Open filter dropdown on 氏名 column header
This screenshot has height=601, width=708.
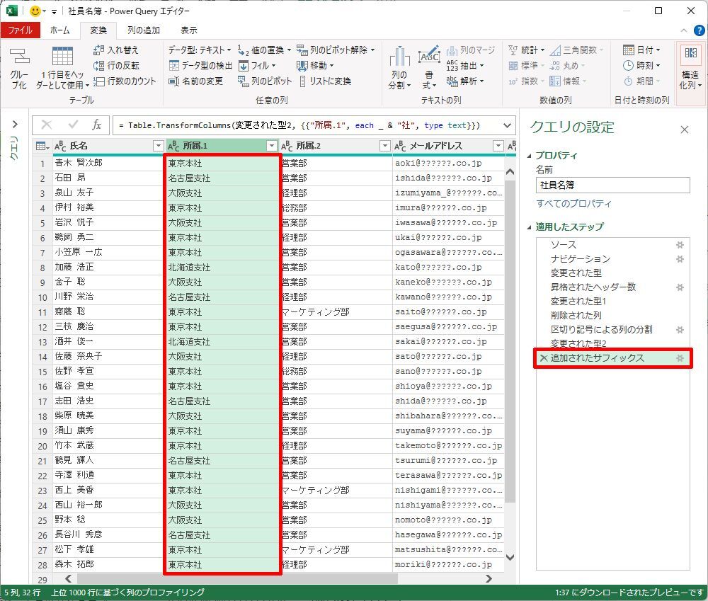coord(158,146)
